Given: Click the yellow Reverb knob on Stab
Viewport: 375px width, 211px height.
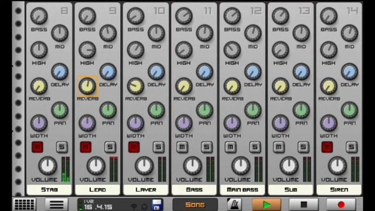Looking at the screenshot, I should [39, 86].
